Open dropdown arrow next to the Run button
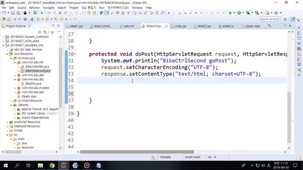Image resolution: width=303 pixels, height=170 pixels. pyautogui.click(x=243, y=13)
